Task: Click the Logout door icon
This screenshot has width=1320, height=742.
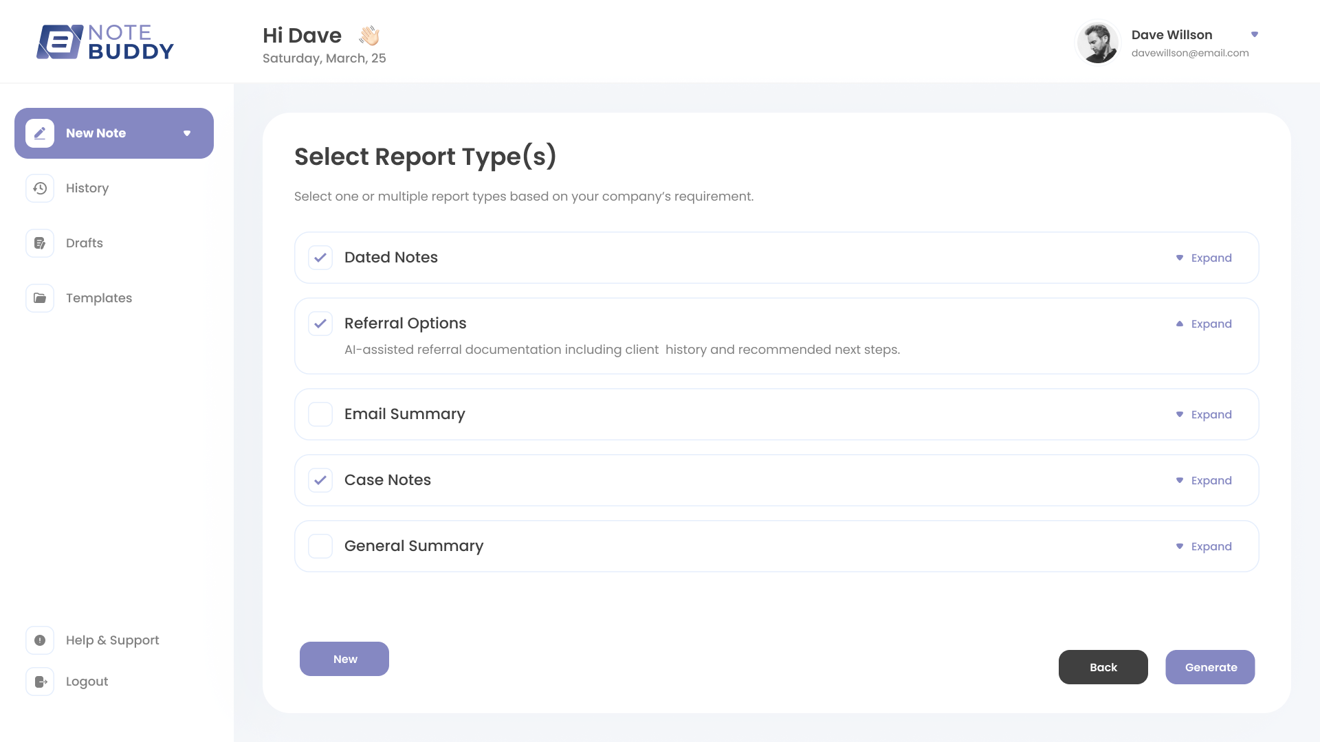Action: click(x=40, y=682)
